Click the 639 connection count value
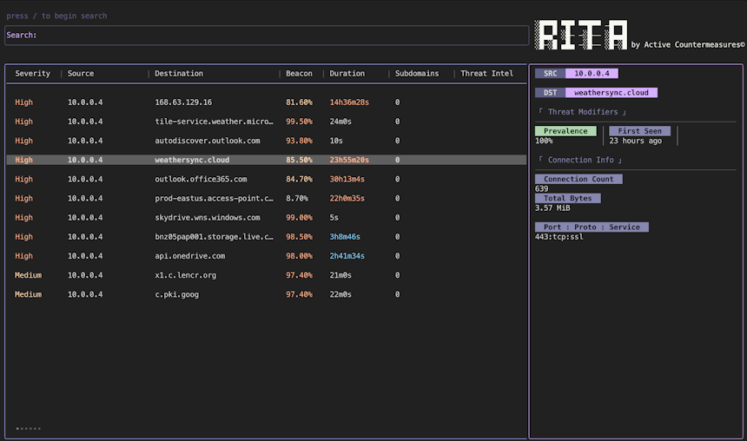This screenshot has width=747, height=441. point(542,188)
